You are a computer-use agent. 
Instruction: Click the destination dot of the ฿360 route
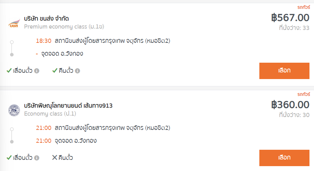point(12,142)
